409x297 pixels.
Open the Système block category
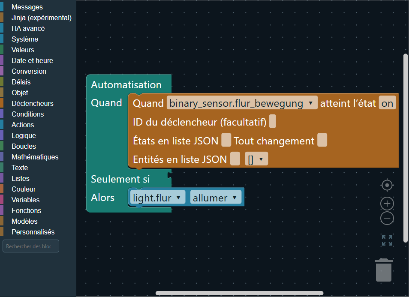[x=38, y=39]
